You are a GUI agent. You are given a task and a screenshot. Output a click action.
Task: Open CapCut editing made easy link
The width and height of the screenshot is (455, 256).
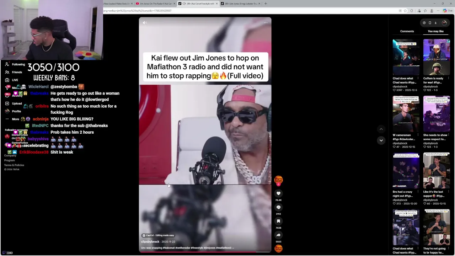[158, 235]
